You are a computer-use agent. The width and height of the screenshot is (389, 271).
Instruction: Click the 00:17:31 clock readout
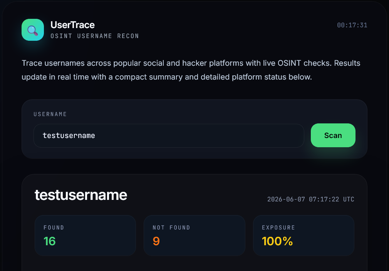pos(352,25)
